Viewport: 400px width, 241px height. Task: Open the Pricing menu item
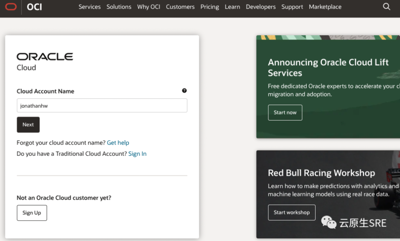click(210, 7)
